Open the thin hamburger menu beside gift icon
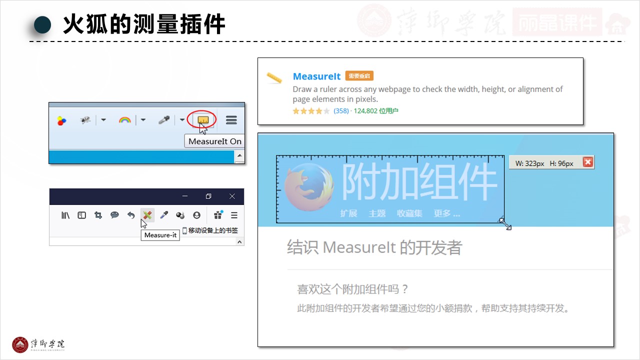This screenshot has height=360, width=640. coord(234,215)
